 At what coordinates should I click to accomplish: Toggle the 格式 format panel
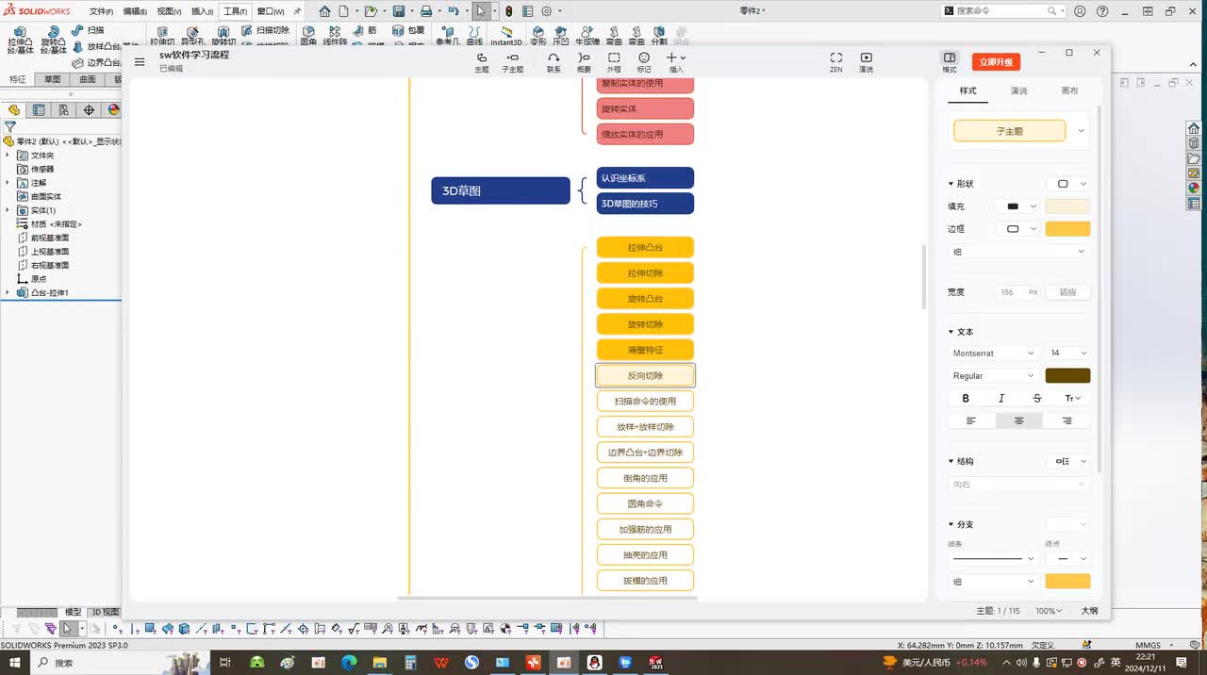pyautogui.click(x=950, y=62)
